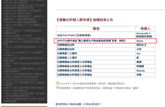The height and width of the screenshot is (107, 165).
Task: Click the 安娘 winner cell
Action: coord(145,75)
